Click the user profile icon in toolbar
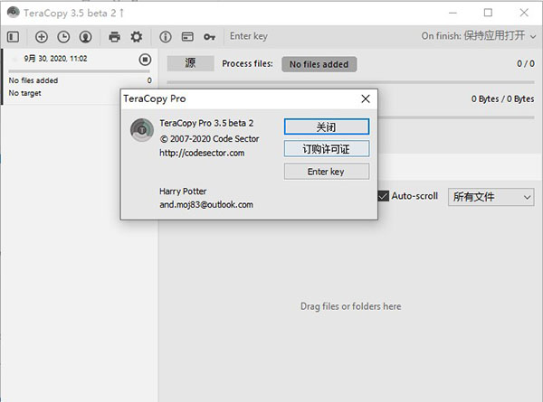 [x=85, y=37]
